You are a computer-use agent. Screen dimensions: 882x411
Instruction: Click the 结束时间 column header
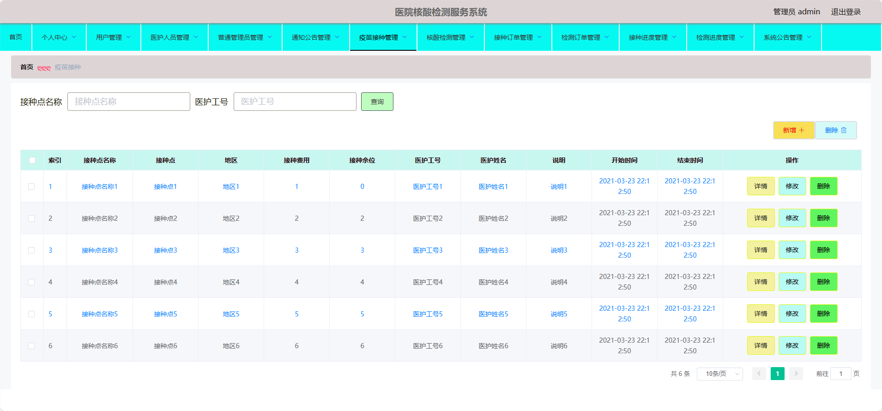click(x=690, y=160)
